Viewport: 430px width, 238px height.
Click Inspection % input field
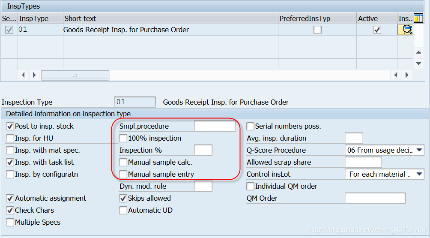pos(203,150)
